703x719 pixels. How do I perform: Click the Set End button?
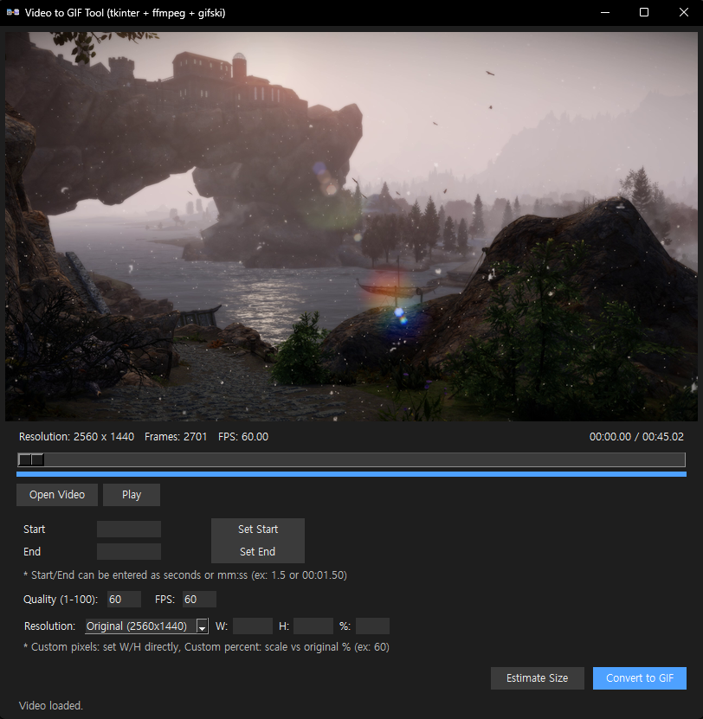258,552
